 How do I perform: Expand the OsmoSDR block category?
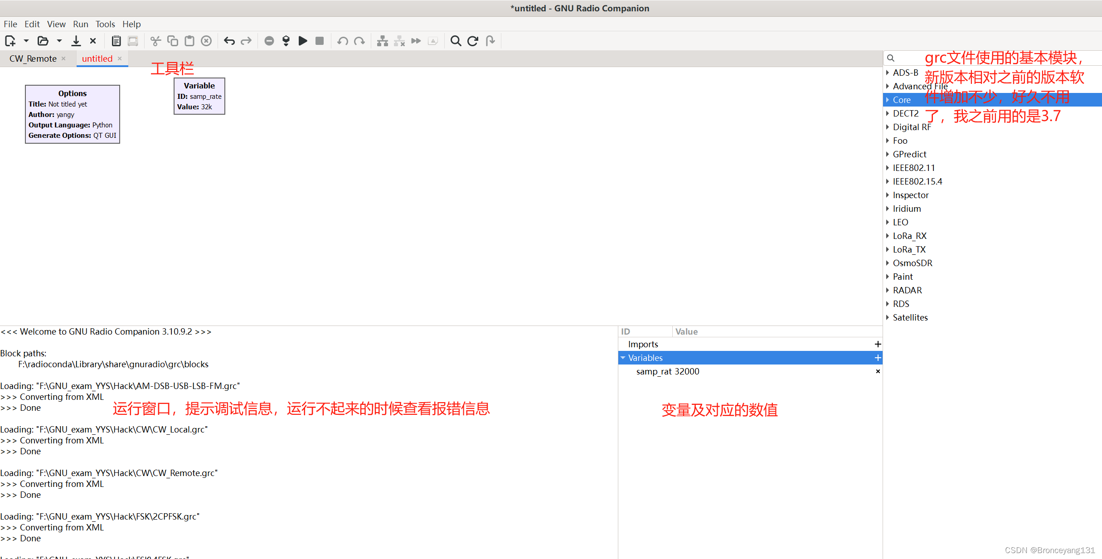pos(888,263)
